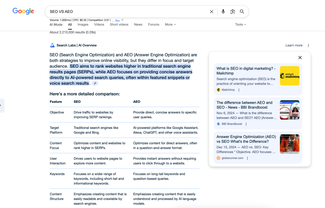
Task: Expand the More search filters dropdown
Action: tap(170, 25)
